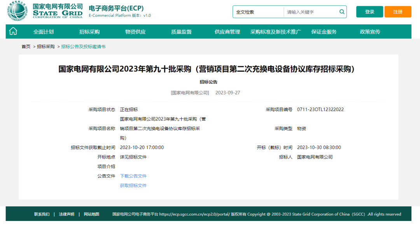Go to home via house icon

pos(13,31)
